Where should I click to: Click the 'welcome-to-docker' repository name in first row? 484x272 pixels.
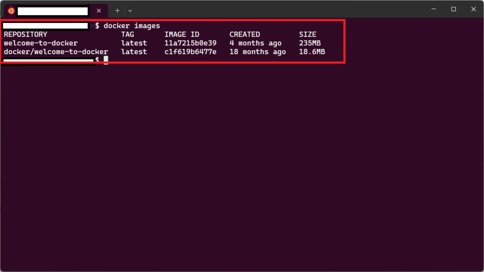click(x=41, y=43)
